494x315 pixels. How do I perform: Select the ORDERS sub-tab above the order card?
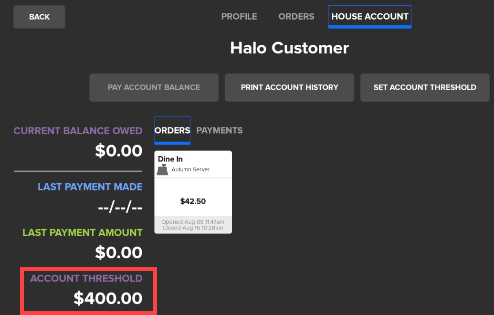(x=172, y=130)
